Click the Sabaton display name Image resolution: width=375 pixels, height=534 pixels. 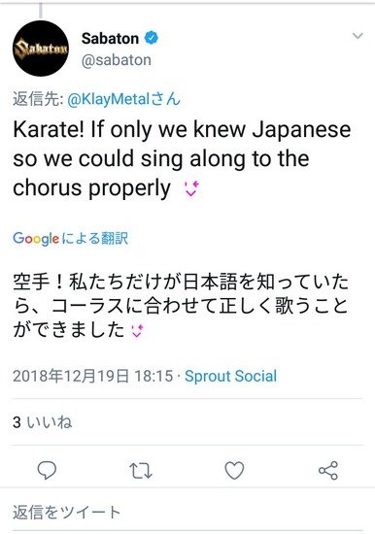point(110,38)
